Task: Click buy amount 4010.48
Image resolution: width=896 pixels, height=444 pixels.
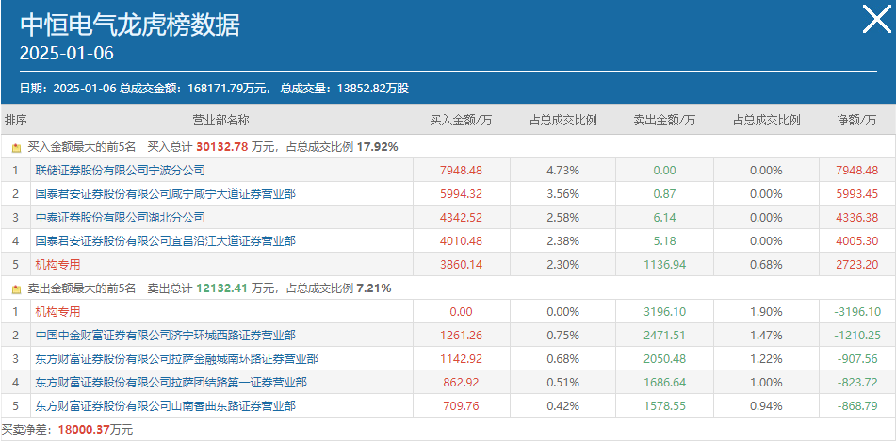Action: click(461, 241)
